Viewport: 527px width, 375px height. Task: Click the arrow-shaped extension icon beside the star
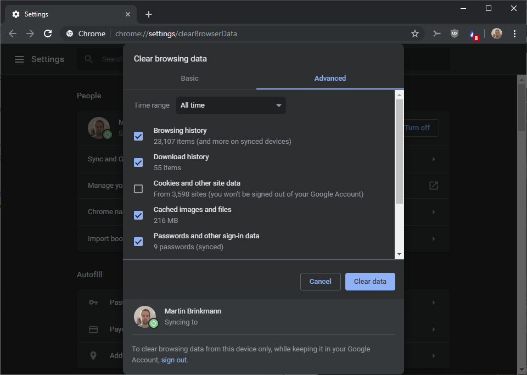click(x=436, y=33)
